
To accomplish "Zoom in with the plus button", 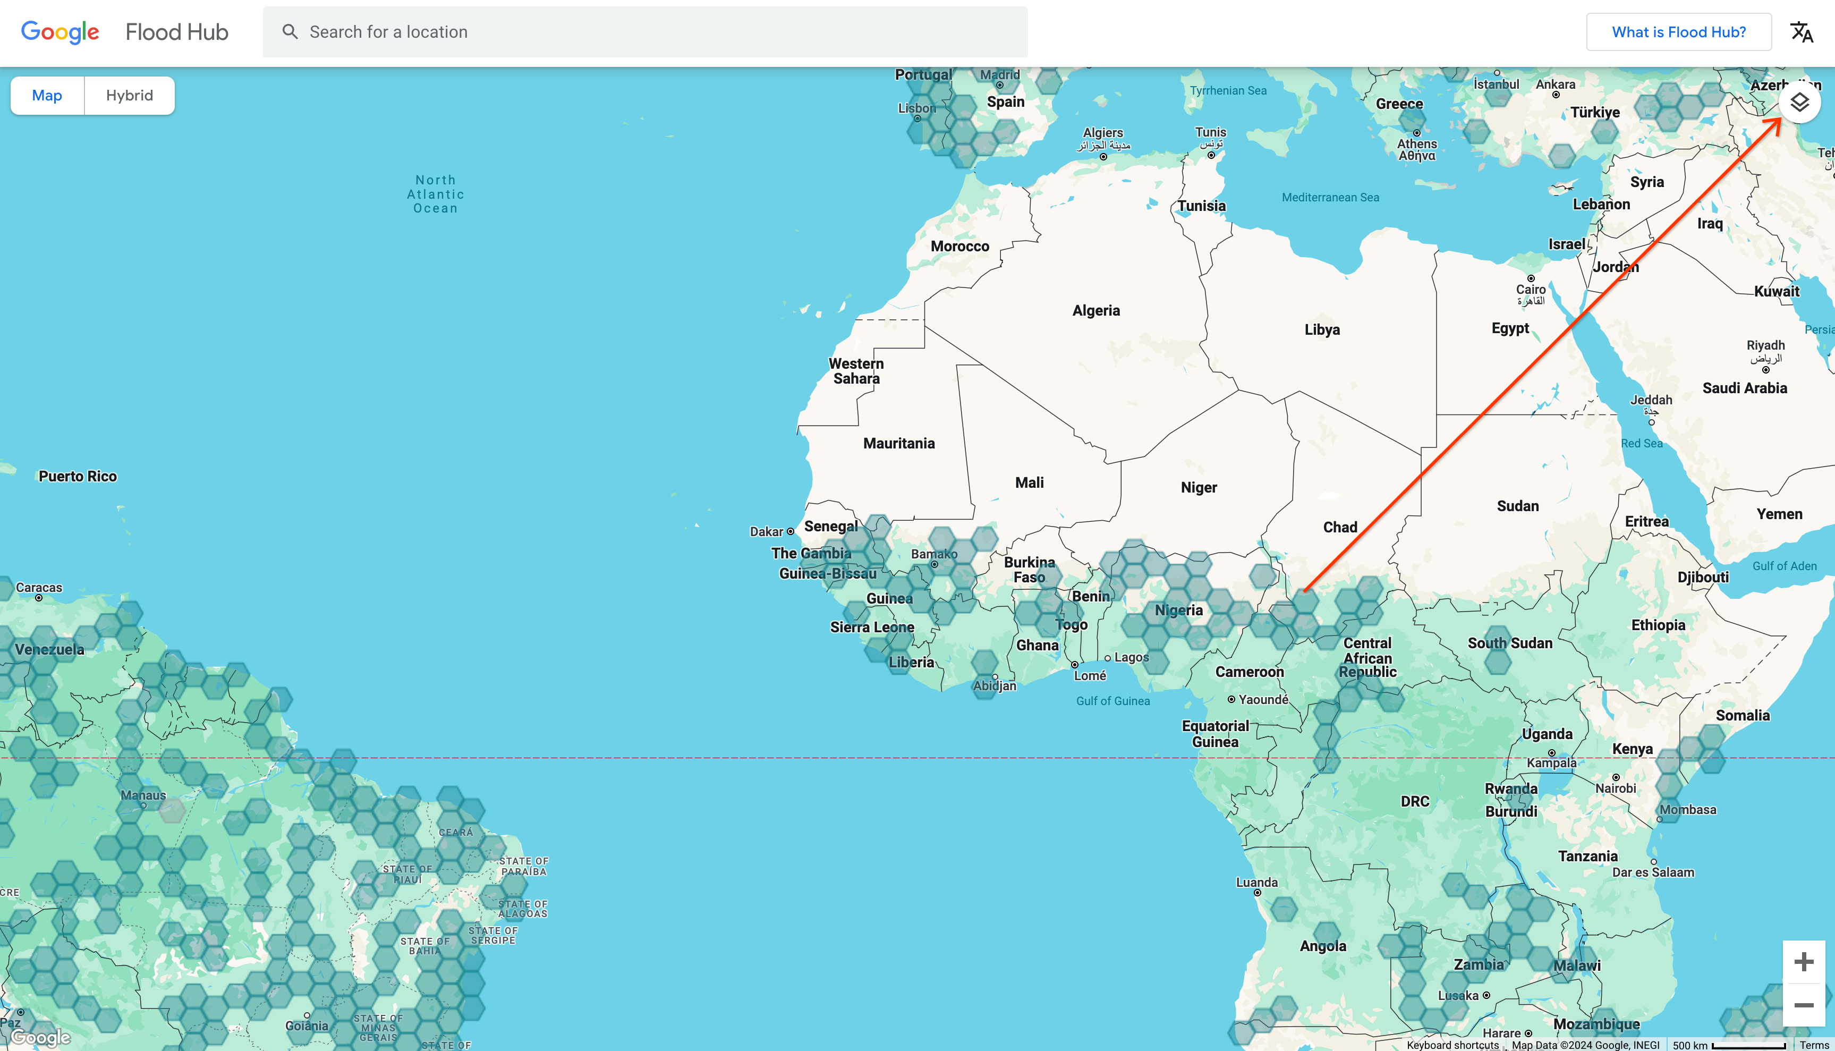I will [x=1803, y=962].
